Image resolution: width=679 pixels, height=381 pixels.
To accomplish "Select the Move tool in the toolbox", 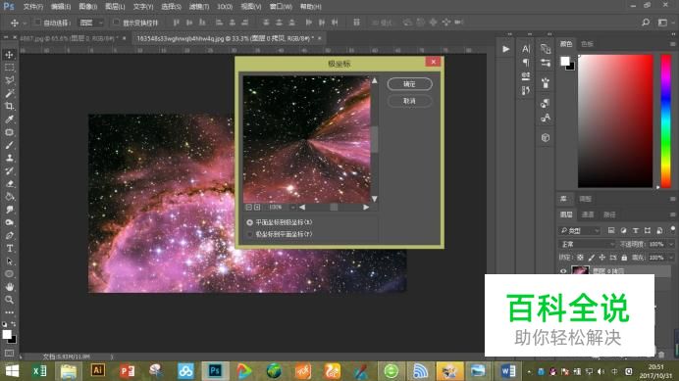I will 9,55.
